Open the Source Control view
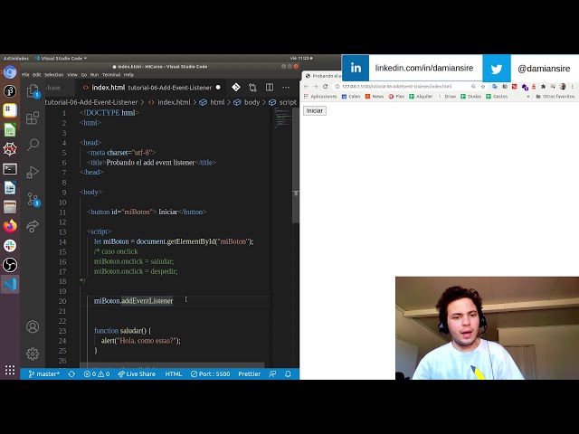 [33, 199]
